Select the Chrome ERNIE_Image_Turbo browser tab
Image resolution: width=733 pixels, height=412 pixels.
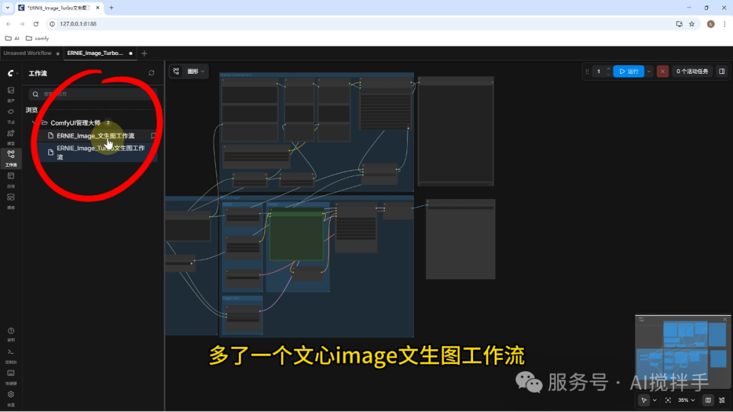(x=58, y=8)
